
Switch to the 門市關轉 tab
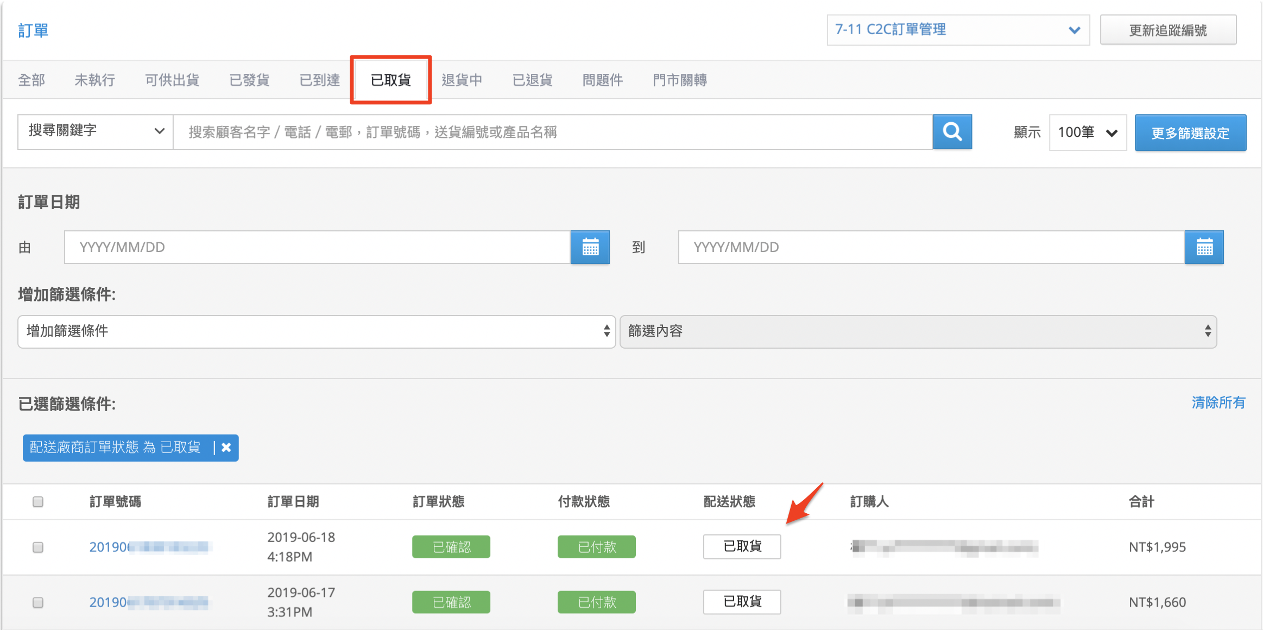pos(680,80)
